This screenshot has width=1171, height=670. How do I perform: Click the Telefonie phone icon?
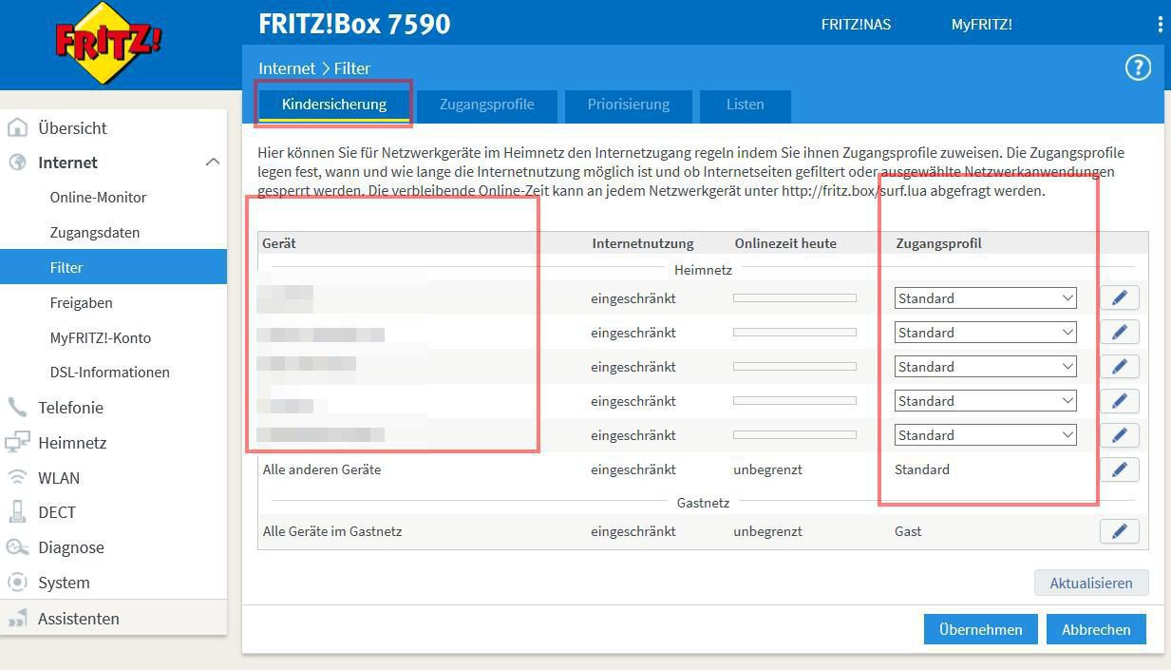pyautogui.click(x=17, y=407)
